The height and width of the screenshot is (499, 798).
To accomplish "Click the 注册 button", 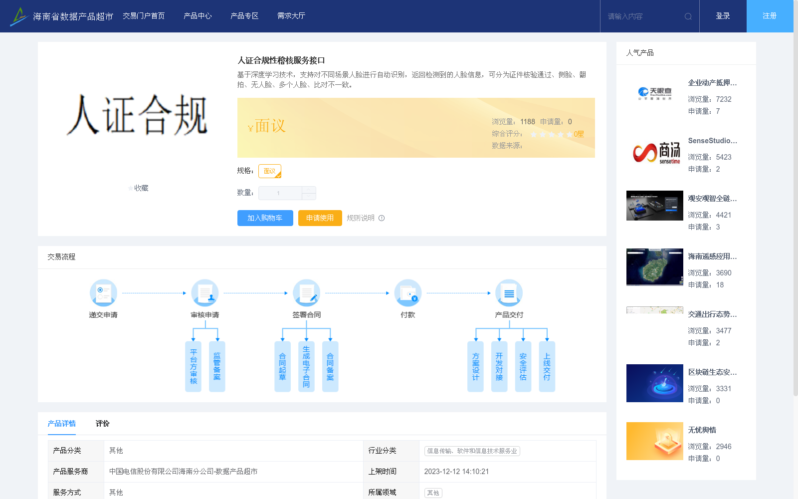I will (770, 16).
